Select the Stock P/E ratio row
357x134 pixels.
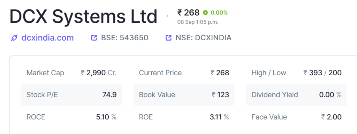pyautogui.click(x=71, y=94)
